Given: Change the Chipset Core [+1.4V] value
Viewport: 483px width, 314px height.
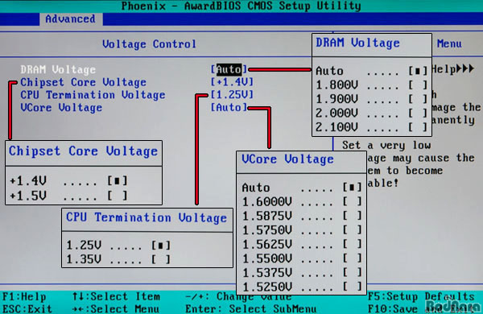Looking at the screenshot, I should 232,82.
